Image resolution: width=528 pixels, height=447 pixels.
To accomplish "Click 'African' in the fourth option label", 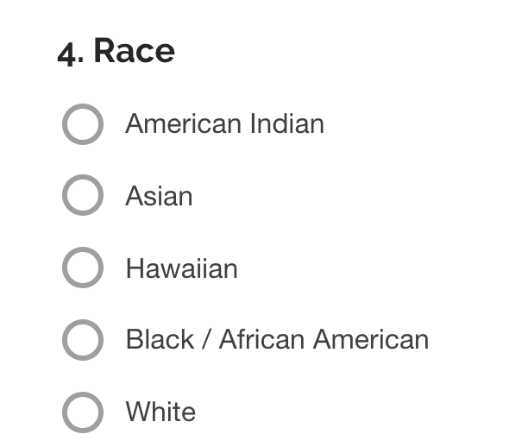I will coord(262,340).
